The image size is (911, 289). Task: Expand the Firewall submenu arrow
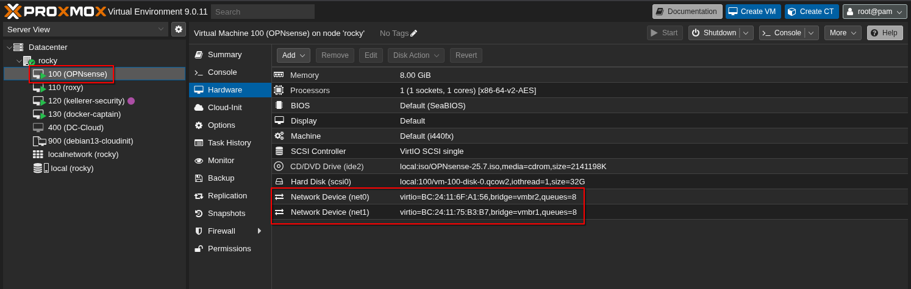[x=259, y=231]
